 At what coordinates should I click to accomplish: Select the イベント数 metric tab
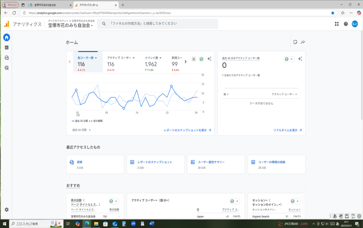click(153, 58)
